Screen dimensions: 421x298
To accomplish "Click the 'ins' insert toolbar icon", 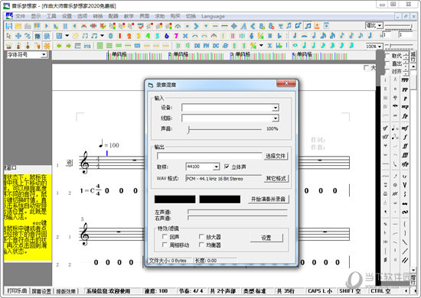I will point(87,46).
